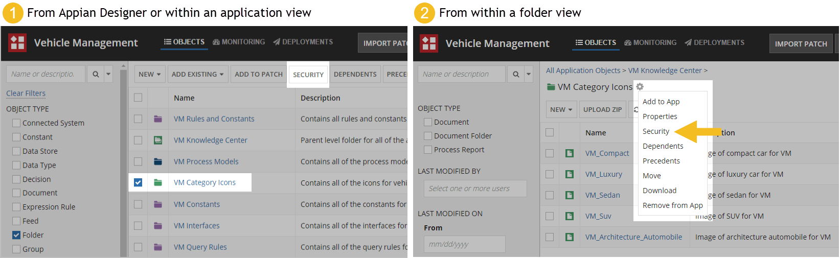Click the document icon beside VM_Architecture_Automobile
This screenshot has width=840, height=258.
pos(570,237)
